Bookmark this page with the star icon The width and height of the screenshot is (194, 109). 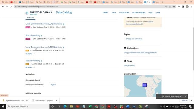coord(174,7)
